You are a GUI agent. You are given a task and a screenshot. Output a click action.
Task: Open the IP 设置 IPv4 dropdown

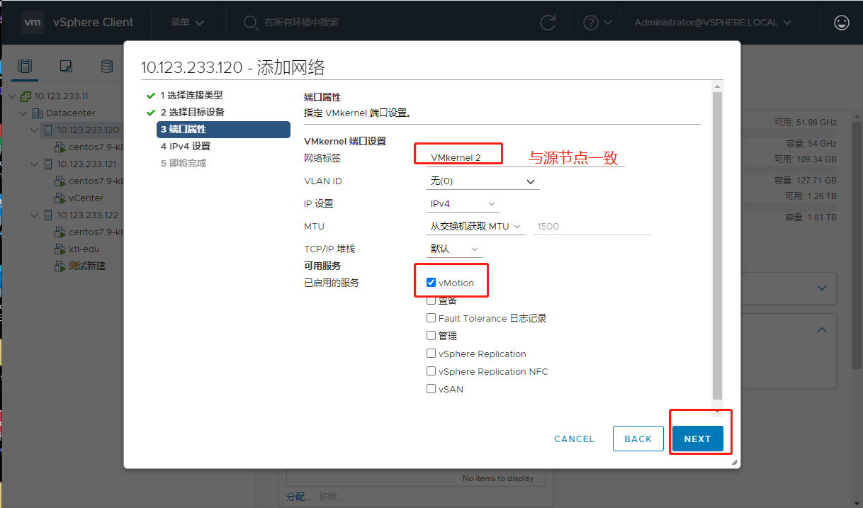pyautogui.click(x=462, y=204)
